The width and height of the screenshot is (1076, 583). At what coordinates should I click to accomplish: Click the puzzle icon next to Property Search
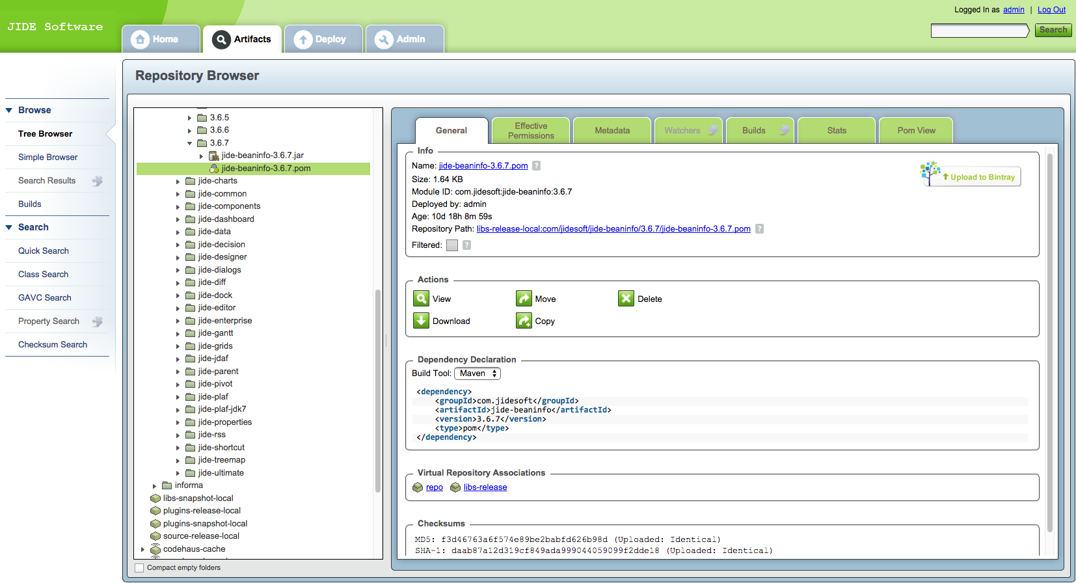tap(98, 321)
